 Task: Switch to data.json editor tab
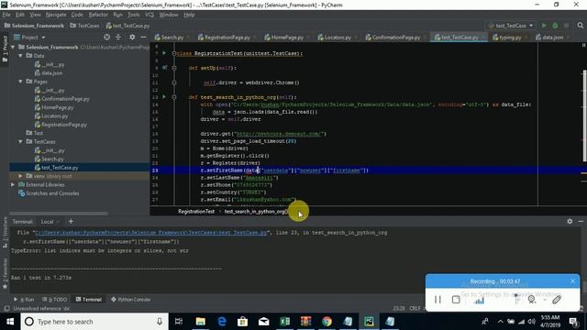[x=552, y=38]
